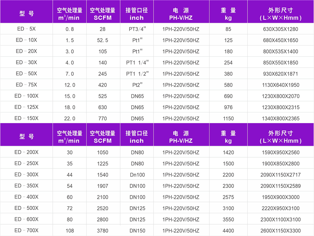Image resolution: width=314 pixels, height=236 pixels.
Task: Select pipe size PT3/4" cell
Action: [x=137, y=29]
